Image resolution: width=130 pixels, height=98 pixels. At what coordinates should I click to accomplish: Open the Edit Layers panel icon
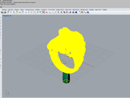64,12
